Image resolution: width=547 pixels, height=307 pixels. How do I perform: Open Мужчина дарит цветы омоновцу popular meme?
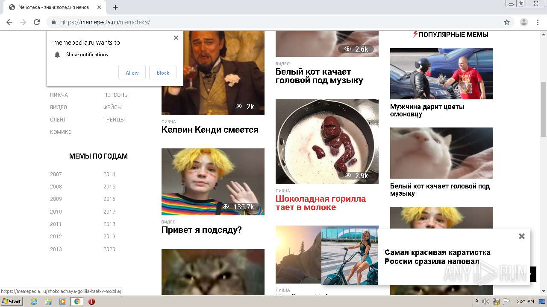pos(427,110)
